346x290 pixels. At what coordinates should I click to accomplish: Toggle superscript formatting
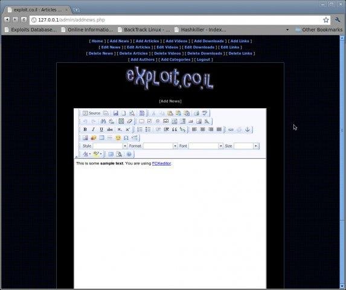tap(127, 129)
